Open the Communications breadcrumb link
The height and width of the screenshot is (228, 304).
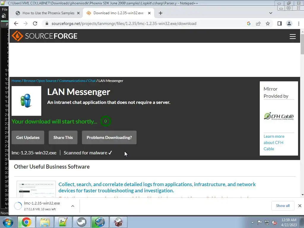pos(72,81)
